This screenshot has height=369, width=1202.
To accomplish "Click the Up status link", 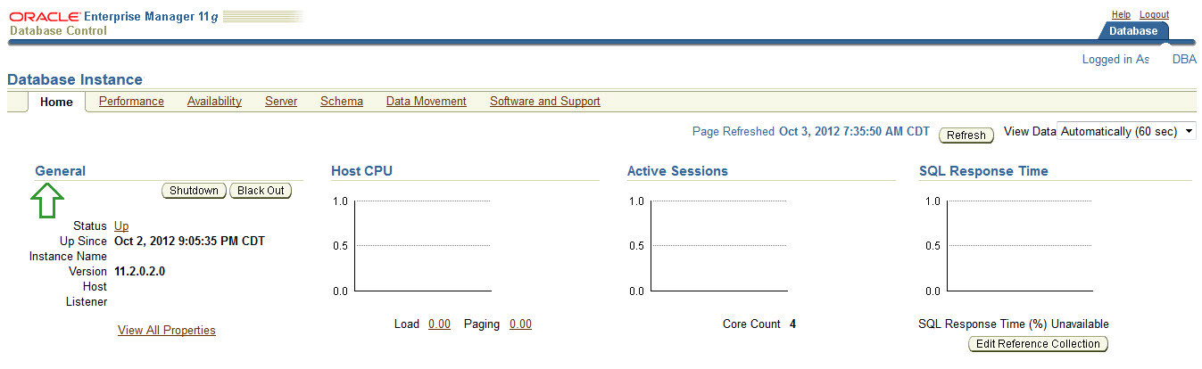I will point(121,226).
